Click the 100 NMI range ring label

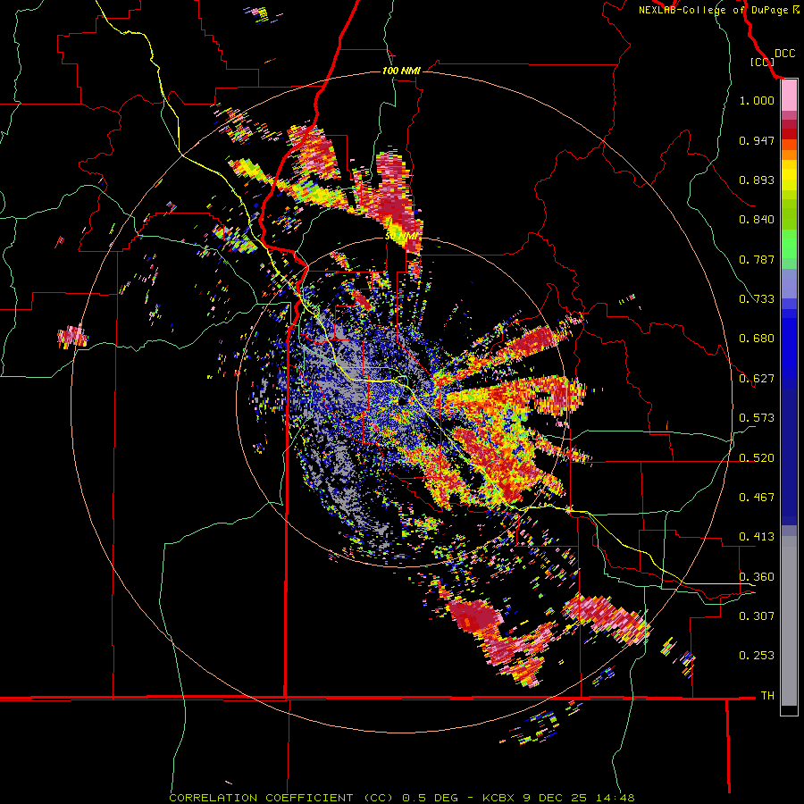(401, 71)
